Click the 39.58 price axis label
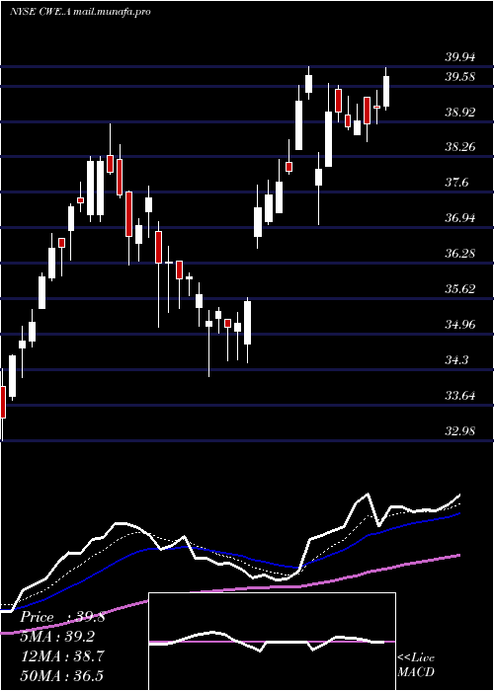 click(460, 77)
